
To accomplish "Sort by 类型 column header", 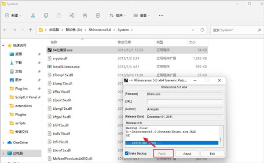I will pos(160,42).
